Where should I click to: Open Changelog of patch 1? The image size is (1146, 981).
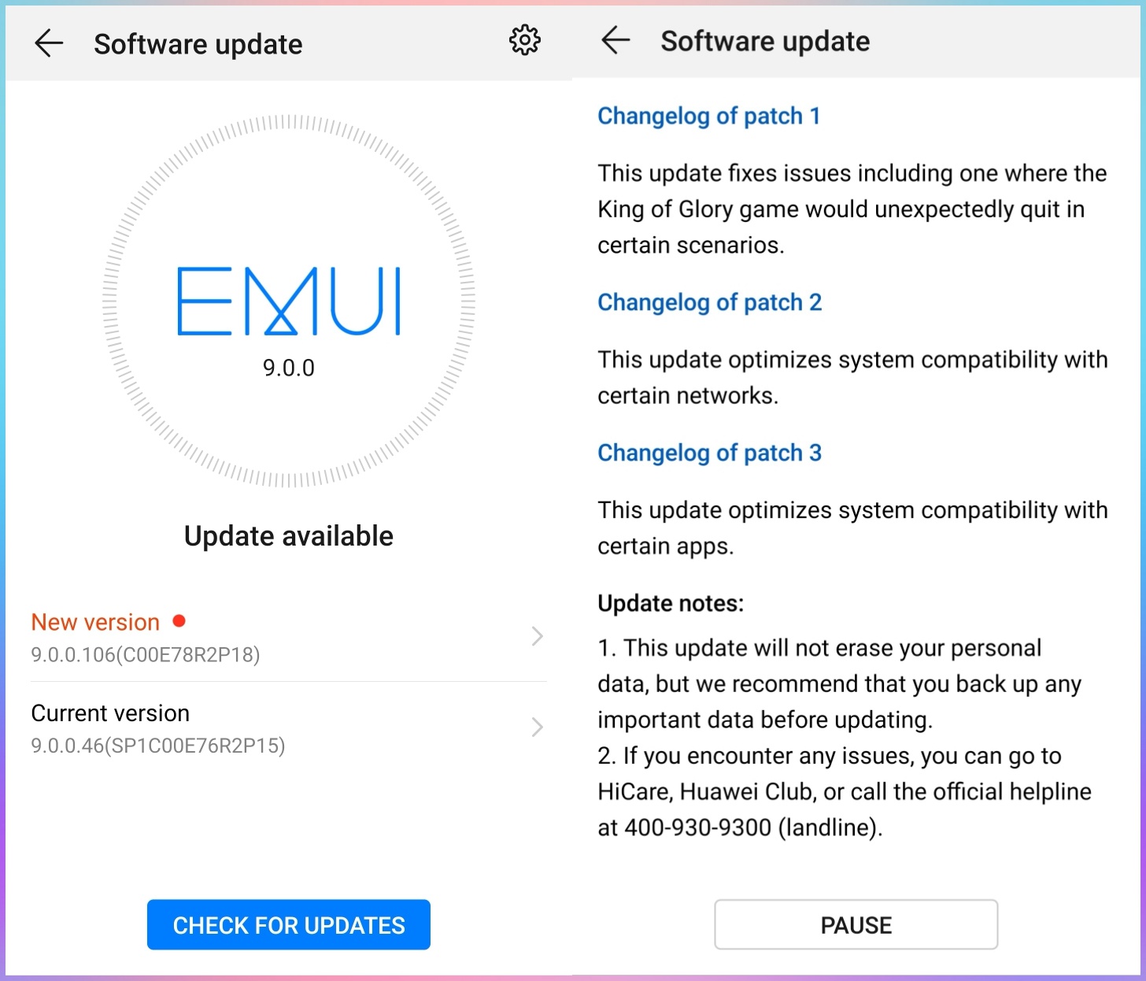coord(708,116)
